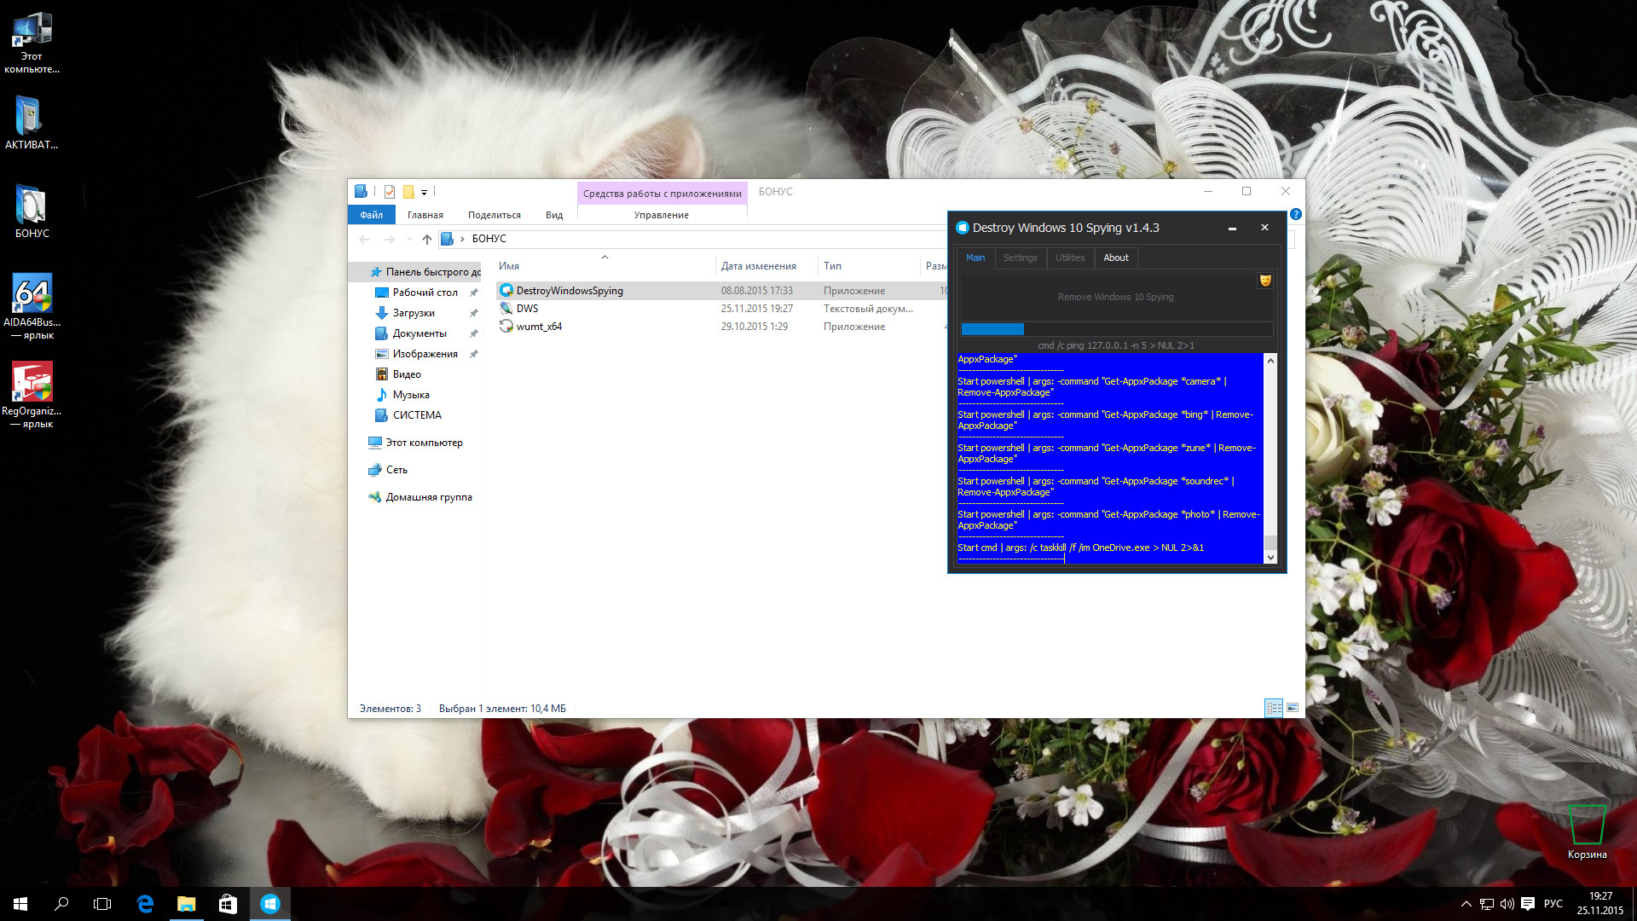The image size is (1637, 921).
Task: Open СИСТЕМА in navigation pane
Action: pyautogui.click(x=417, y=415)
